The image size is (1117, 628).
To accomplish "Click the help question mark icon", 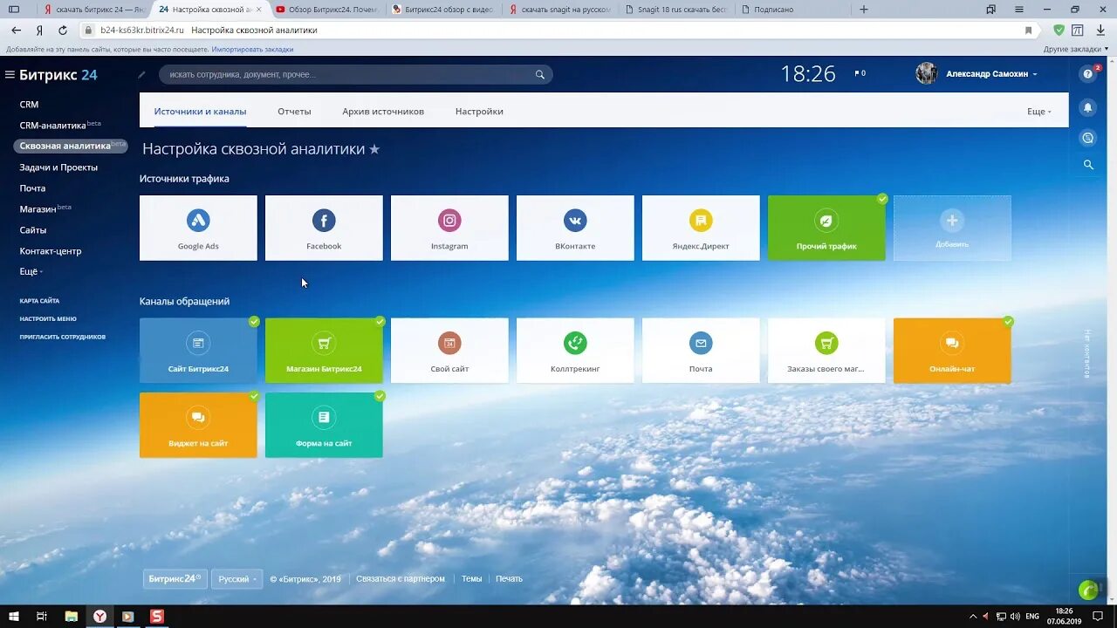I will [x=1087, y=74].
